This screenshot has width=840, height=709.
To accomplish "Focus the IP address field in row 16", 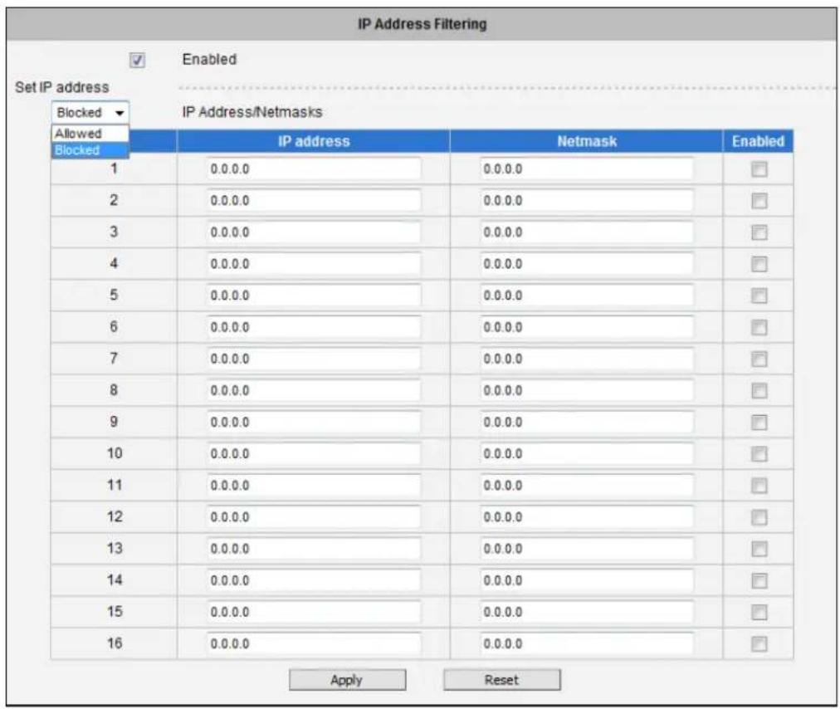I will coord(314,643).
